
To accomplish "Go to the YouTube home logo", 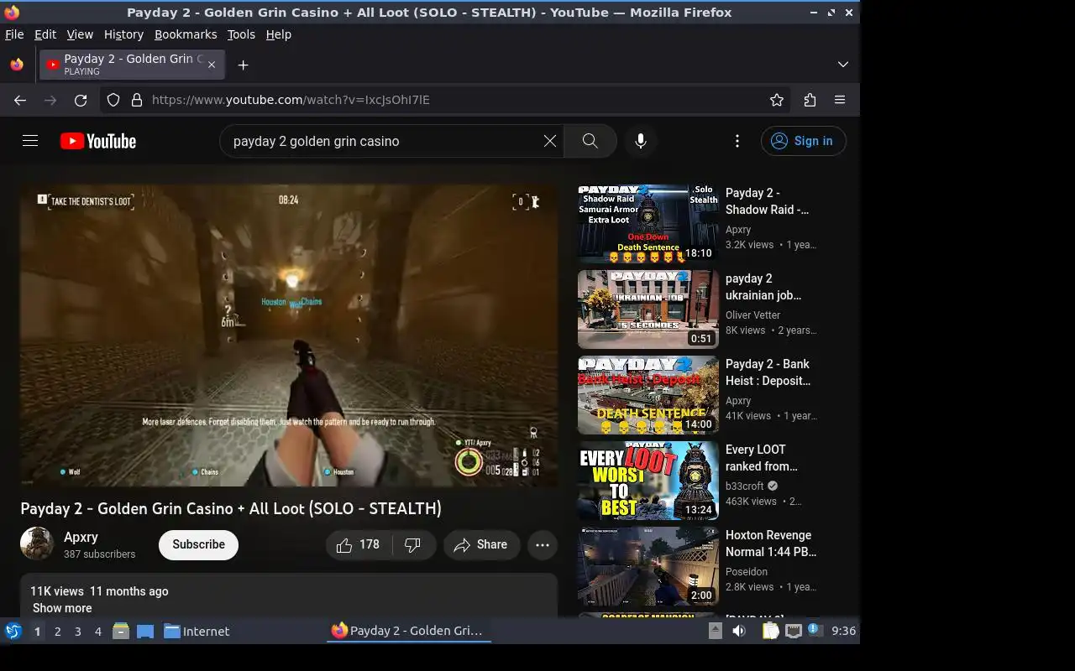I will 98,141.
